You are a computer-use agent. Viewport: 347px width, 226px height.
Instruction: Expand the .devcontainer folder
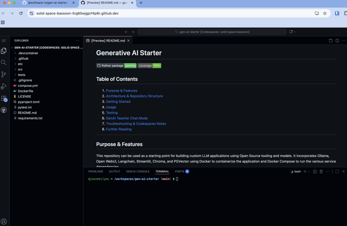click(28, 53)
